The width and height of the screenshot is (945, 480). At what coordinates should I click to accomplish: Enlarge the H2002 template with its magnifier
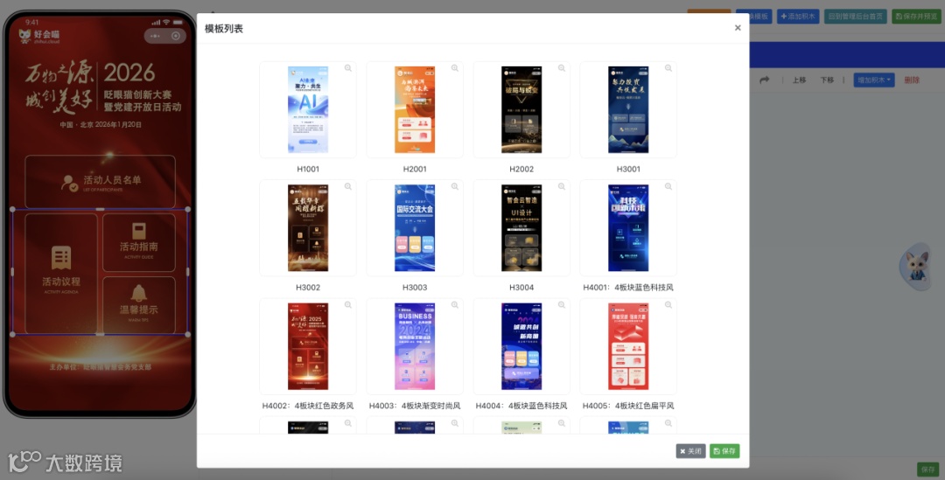click(562, 68)
